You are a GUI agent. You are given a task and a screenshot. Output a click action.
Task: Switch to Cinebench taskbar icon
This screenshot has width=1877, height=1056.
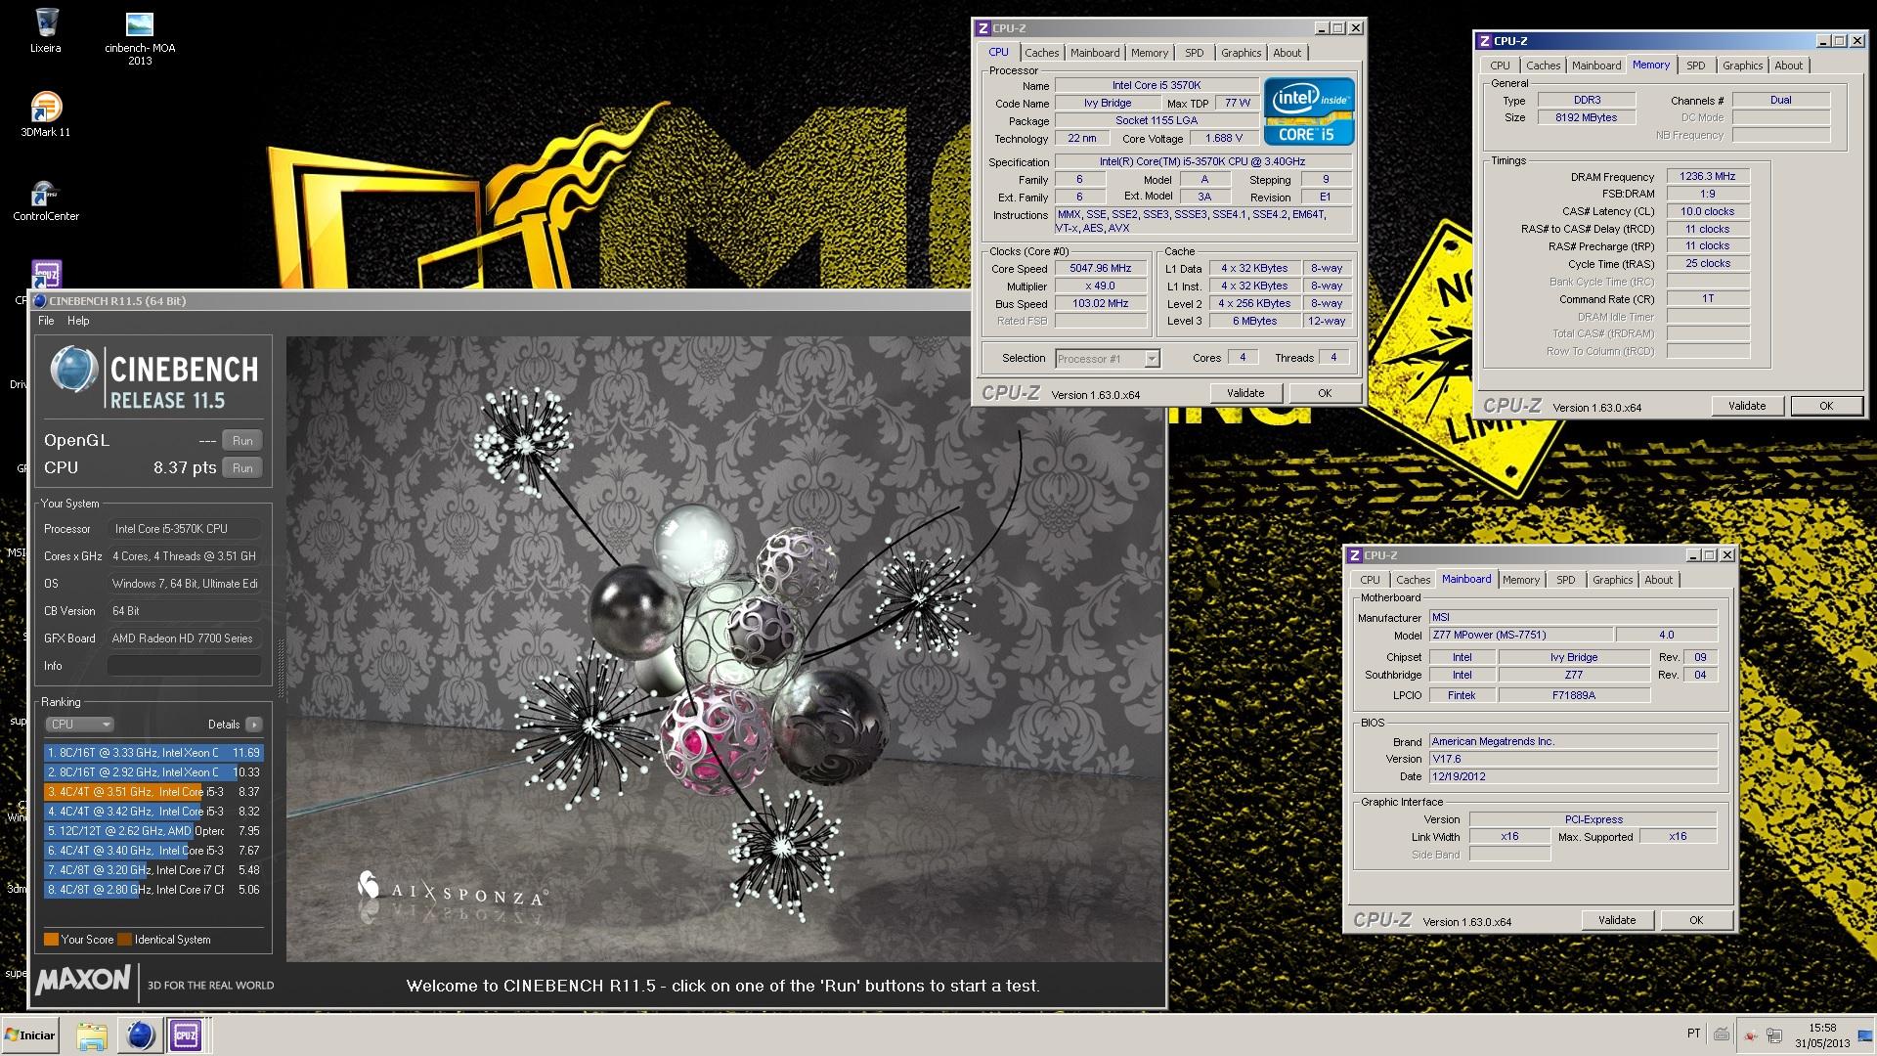[x=140, y=1034]
